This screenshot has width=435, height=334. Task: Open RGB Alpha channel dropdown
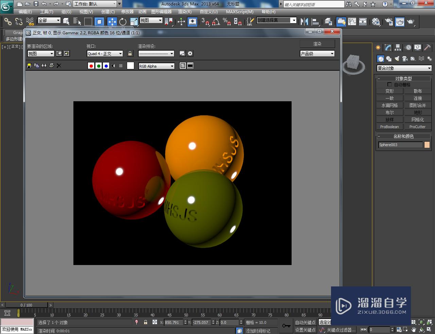click(156, 66)
